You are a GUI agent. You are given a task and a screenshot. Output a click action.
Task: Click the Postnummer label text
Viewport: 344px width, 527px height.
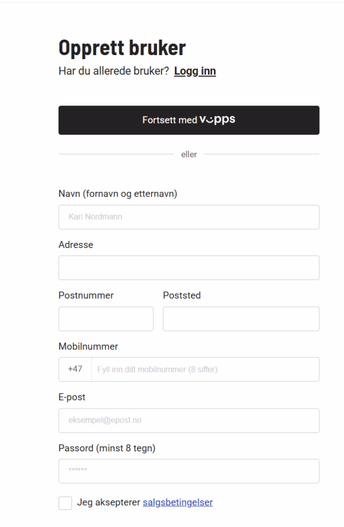click(86, 295)
